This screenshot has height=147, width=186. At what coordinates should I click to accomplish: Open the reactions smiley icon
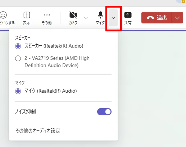3,15
